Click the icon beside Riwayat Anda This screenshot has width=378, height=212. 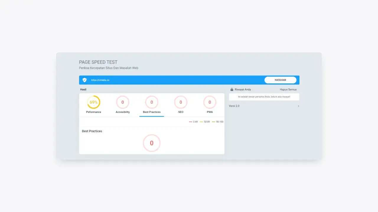[x=232, y=90]
